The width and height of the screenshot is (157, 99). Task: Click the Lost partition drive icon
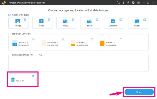coord(44,43)
